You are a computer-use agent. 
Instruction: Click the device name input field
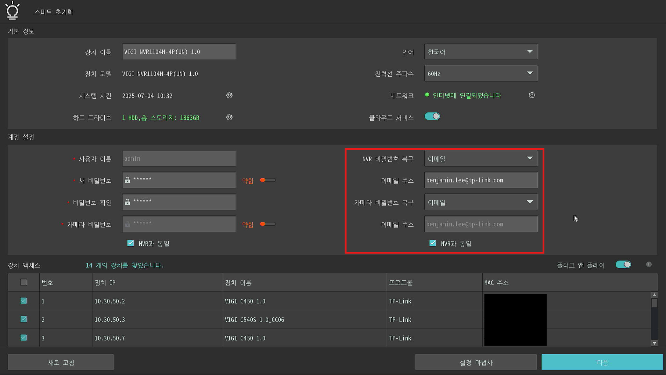point(179,52)
